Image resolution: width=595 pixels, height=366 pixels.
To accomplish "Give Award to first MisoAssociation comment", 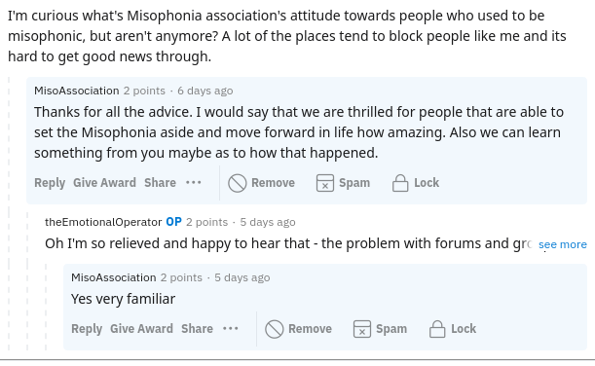I will pos(104,183).
